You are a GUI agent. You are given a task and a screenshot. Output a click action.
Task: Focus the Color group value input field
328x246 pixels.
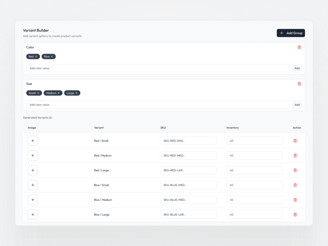[158, 68]
